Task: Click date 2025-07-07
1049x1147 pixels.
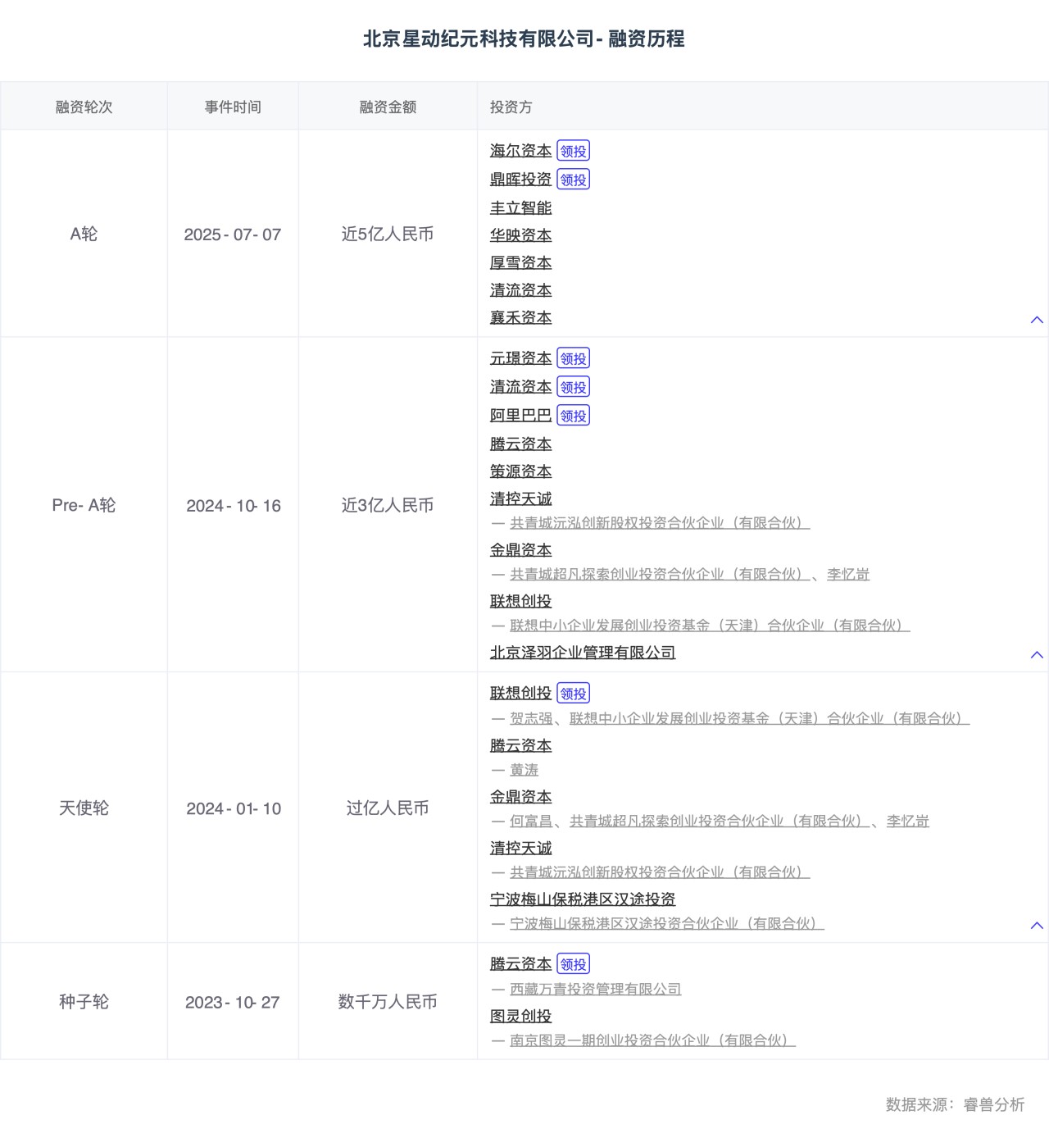Action: point(233,234)
